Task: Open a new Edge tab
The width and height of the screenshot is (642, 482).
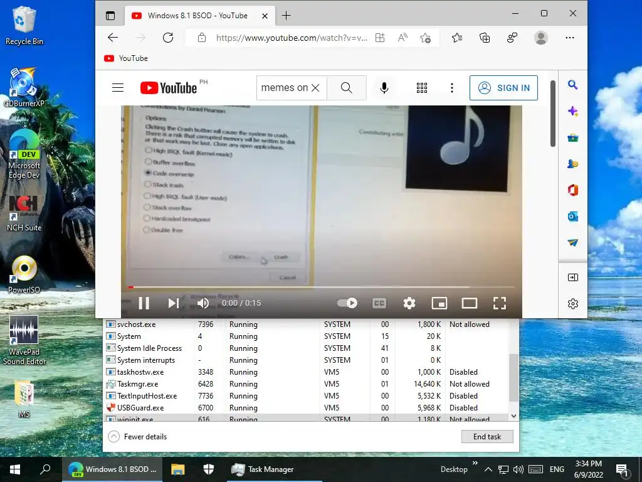Action: pyautogui.click(x=286, y=16)
